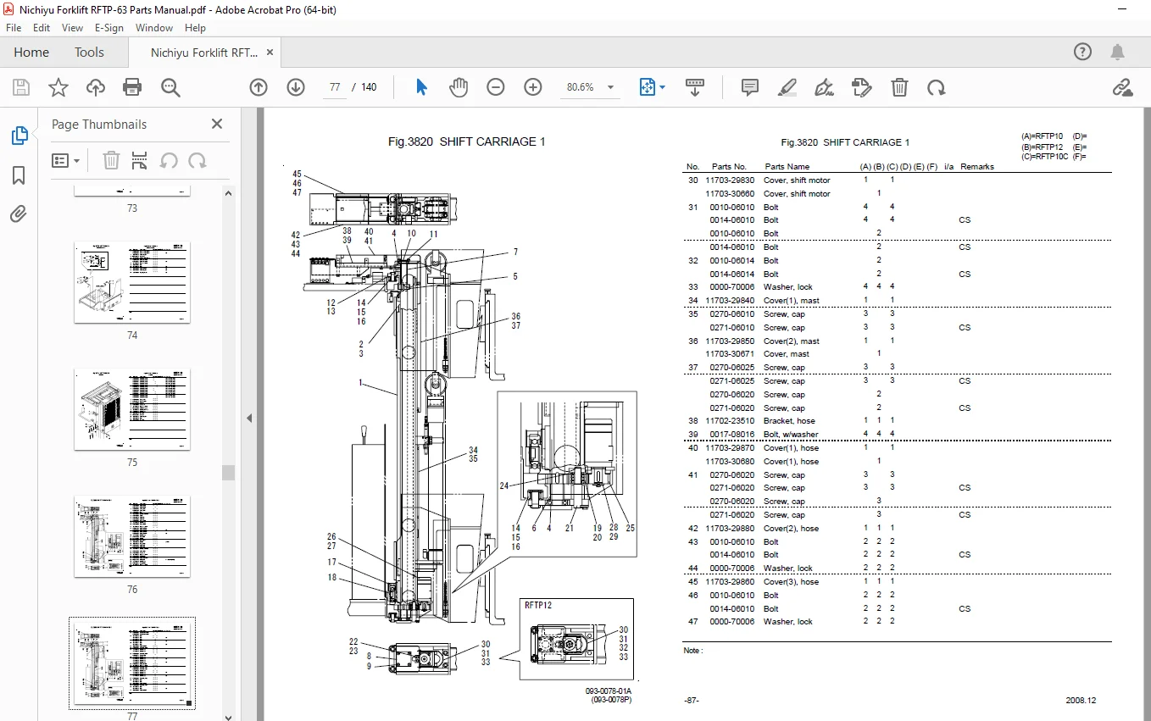
Task: Open the Edit menu
Action: coord(42,28)
